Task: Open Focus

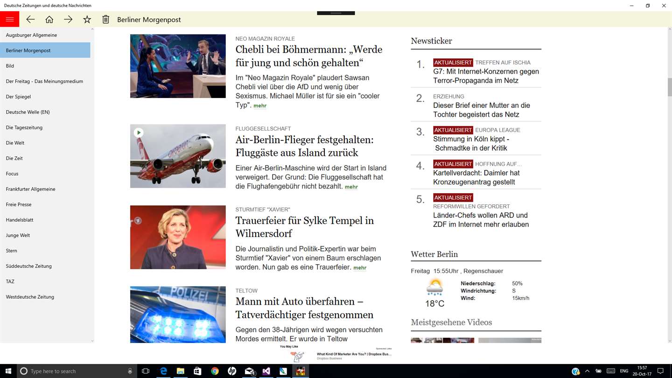Action: click(x=45, y=174)
